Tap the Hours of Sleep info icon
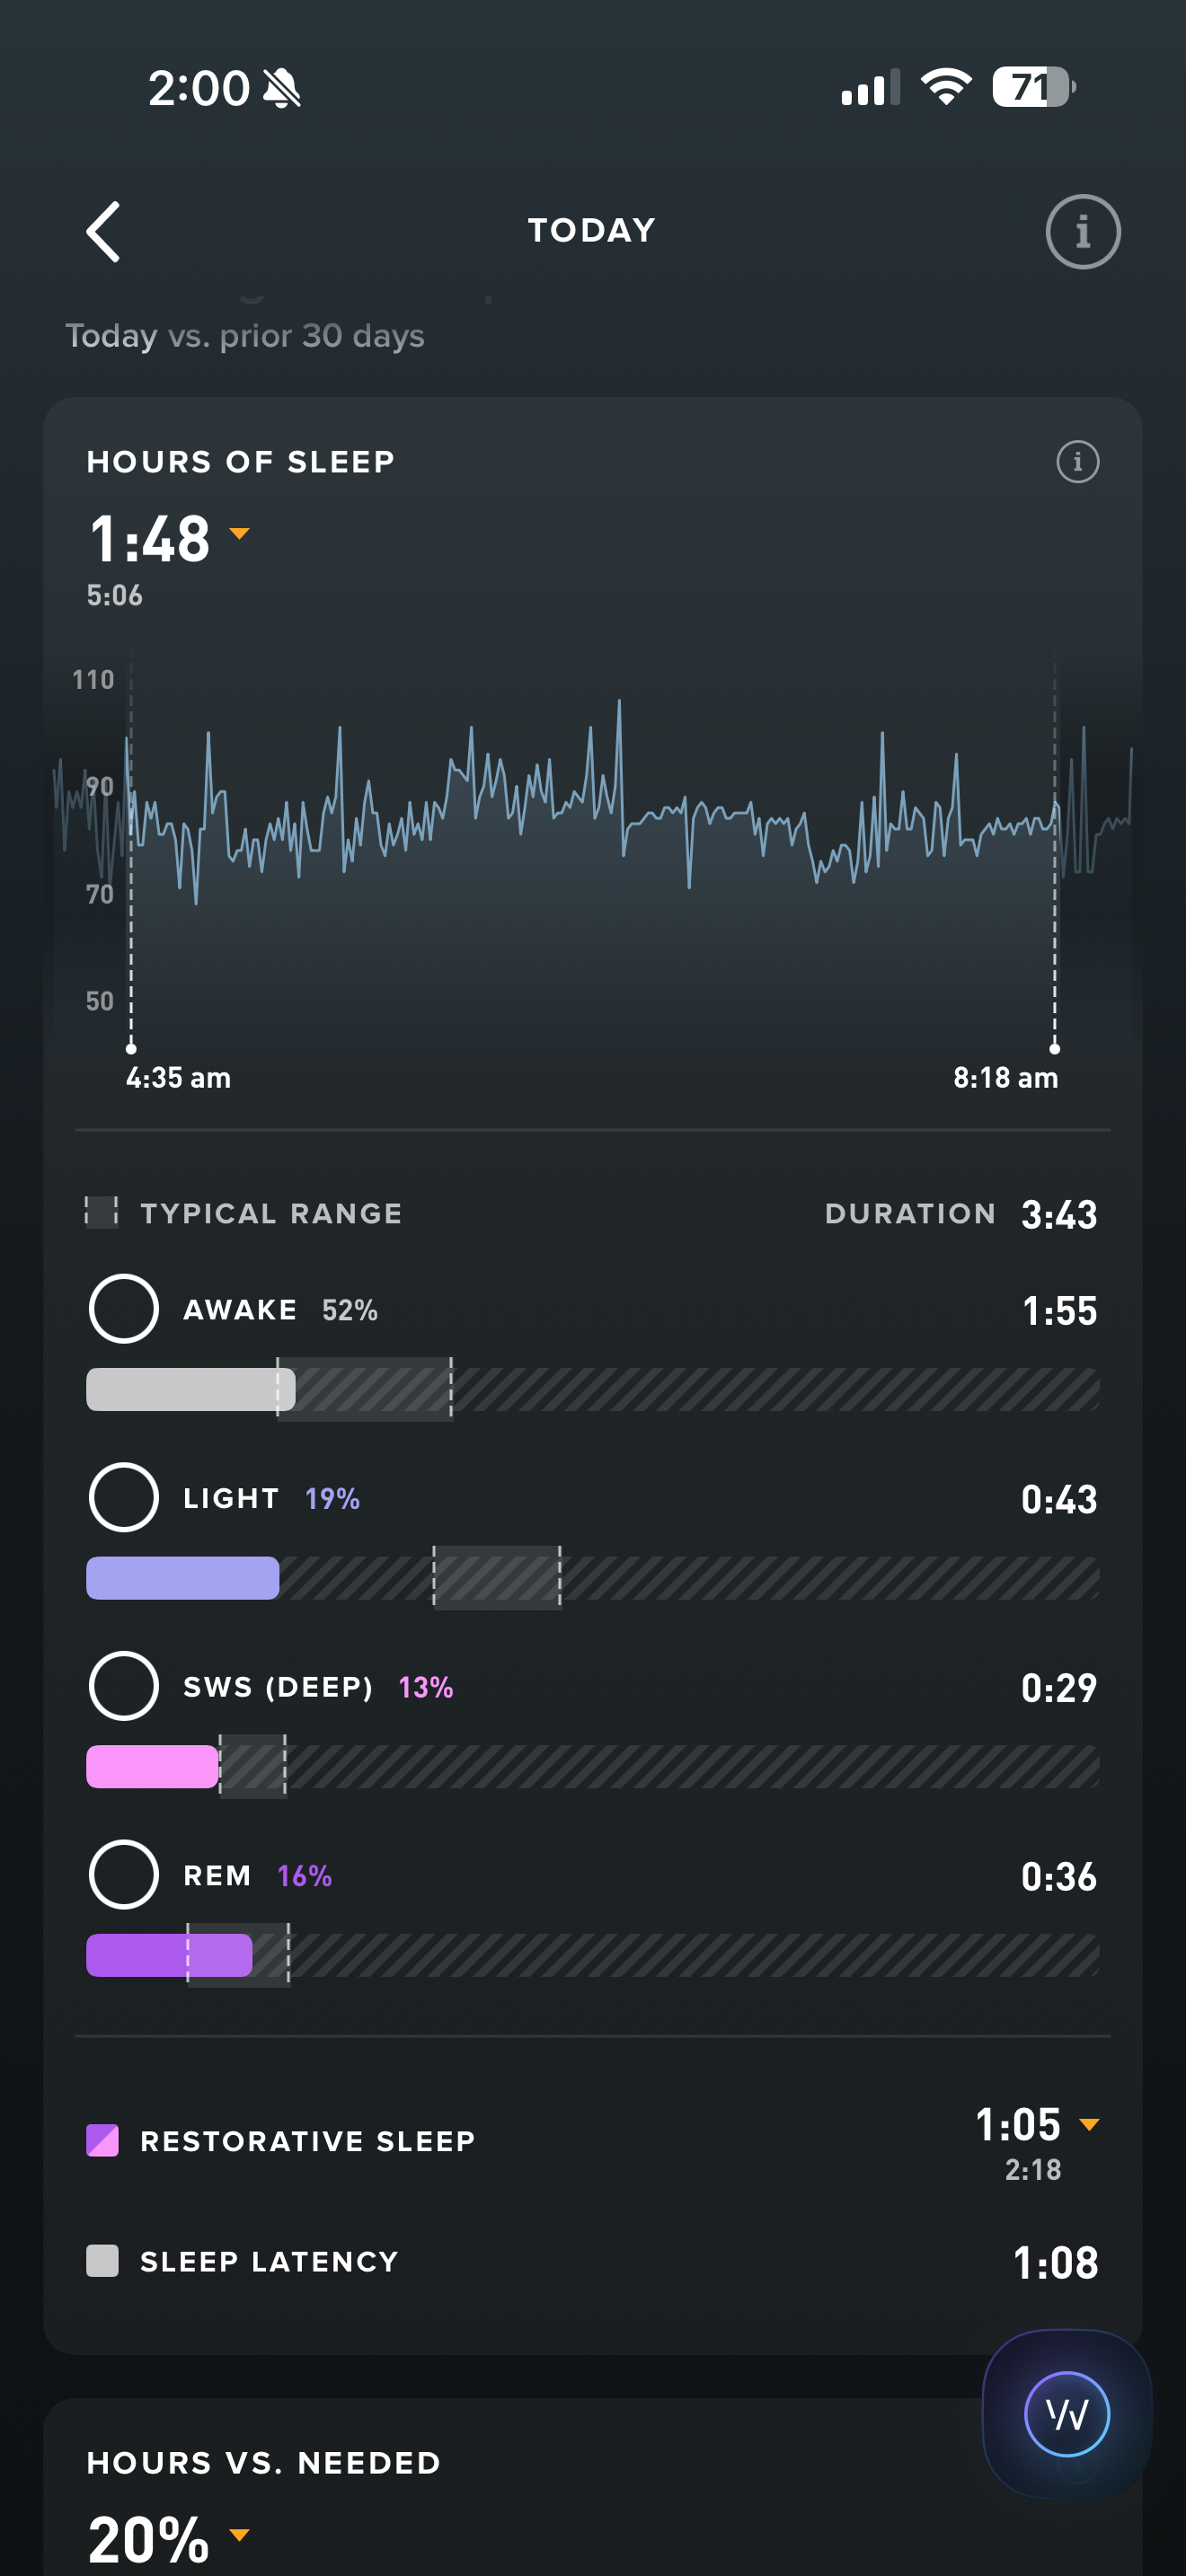Viewport: 1186px width, 2576px height. coord(1077,462)
